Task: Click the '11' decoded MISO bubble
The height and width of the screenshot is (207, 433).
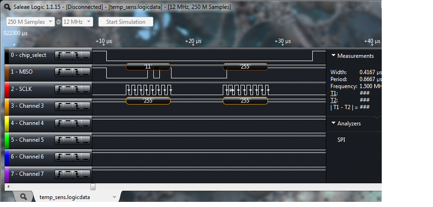Action: click(148, 67)
